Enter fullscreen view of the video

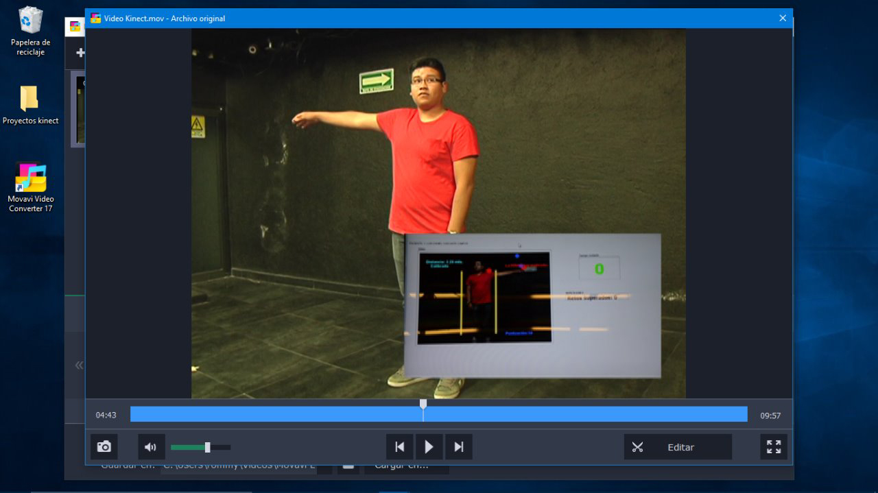(x=774, y=447)
